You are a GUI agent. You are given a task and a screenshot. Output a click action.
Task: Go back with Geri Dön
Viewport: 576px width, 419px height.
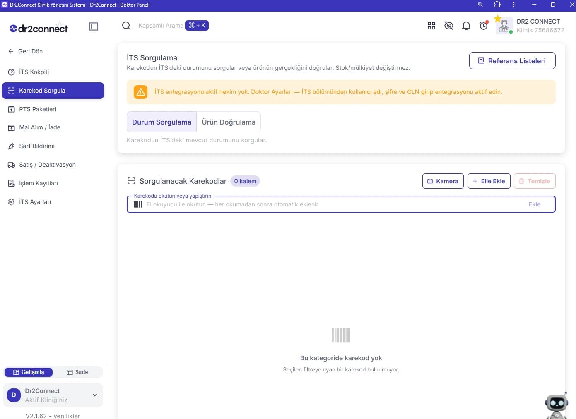(25, 51)
